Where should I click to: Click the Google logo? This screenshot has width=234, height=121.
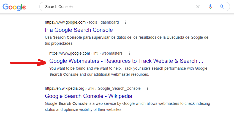point(14,7)
